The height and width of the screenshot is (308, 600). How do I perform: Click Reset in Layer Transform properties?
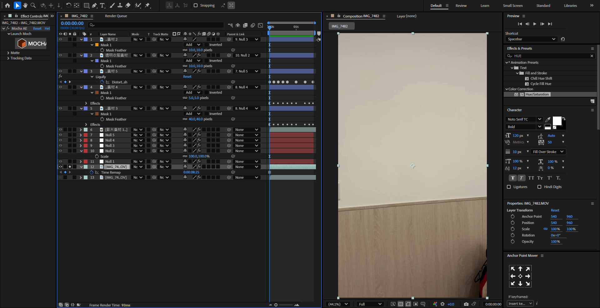[555, 210]
